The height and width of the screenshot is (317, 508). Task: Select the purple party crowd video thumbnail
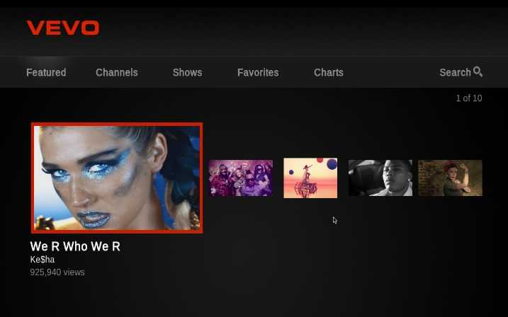[x=241, y=178]
